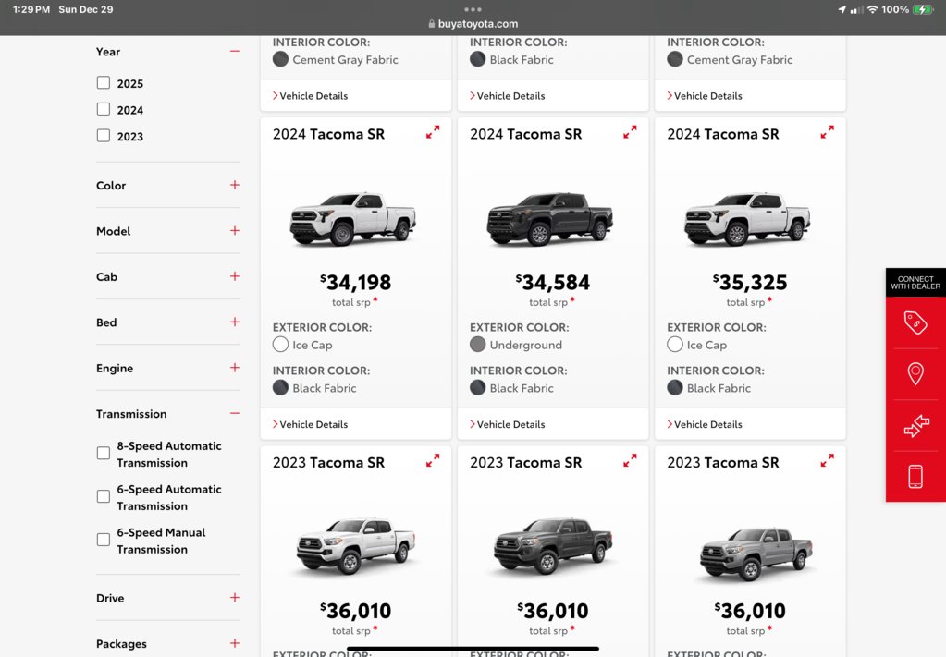Expand the Drive filter section
946x657 pixels.
pyautogui.click(x=235, y=598)
